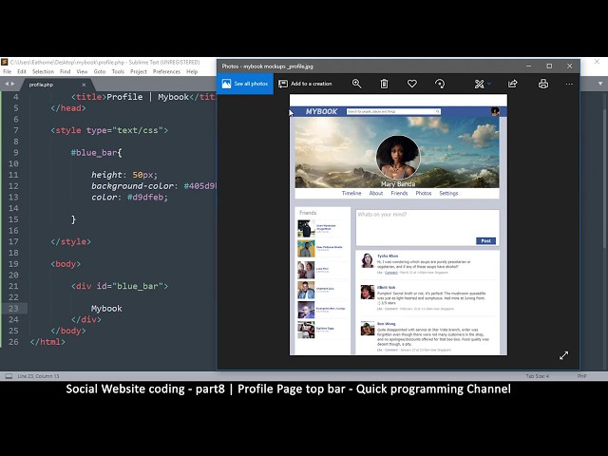Viewport: 608px width, 456px height.
Task: Click the blue Post button in mockup
Action: click(x=485, y=240)
